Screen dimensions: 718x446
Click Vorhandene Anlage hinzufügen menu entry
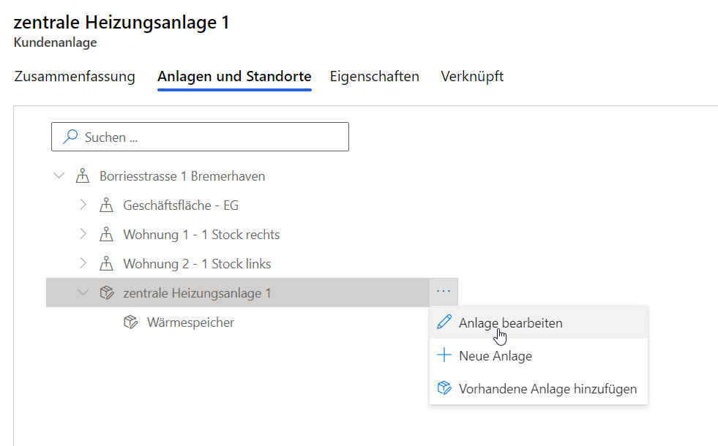[x=547, y=389]
